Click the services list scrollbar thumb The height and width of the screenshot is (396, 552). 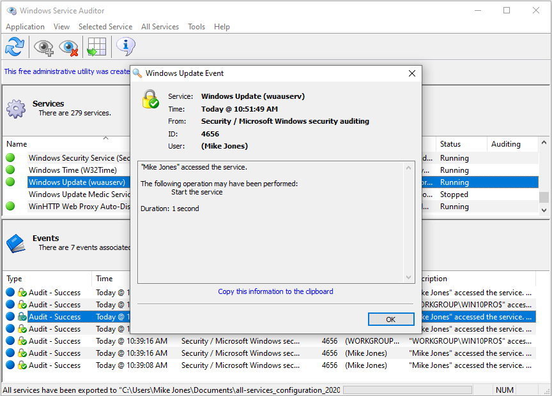(x=544, y=197)
